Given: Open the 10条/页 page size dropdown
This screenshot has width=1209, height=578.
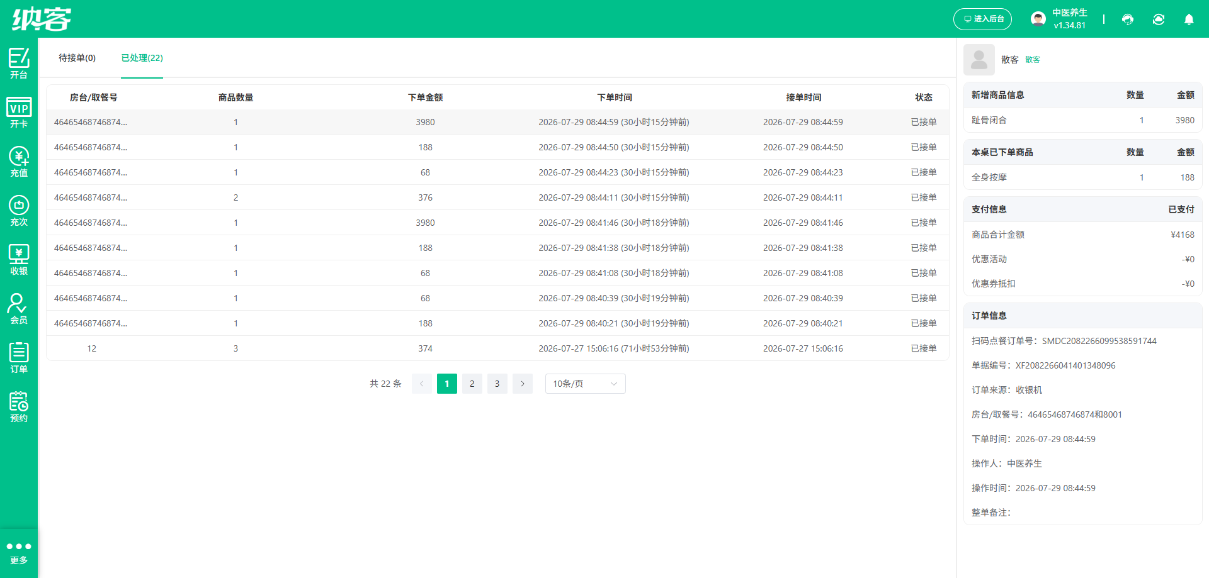Looking at the screenshot, I should [586, 384].
